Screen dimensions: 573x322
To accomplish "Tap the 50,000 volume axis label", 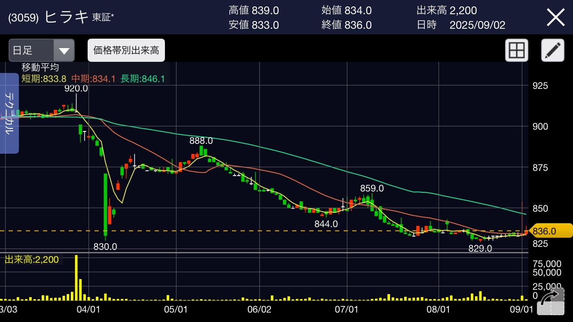I will click(547, 272).
